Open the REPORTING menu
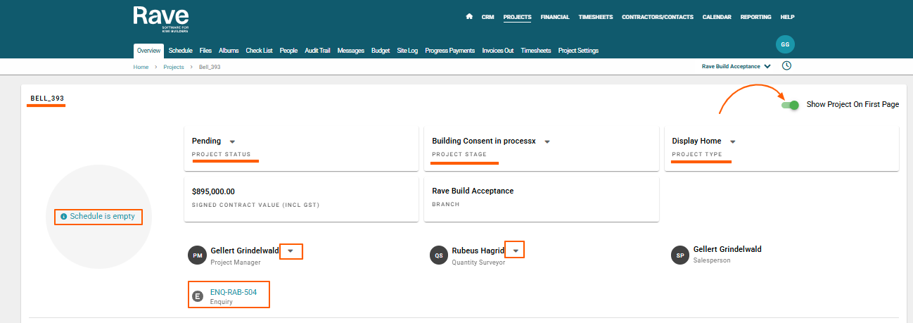 coord(756,17)
